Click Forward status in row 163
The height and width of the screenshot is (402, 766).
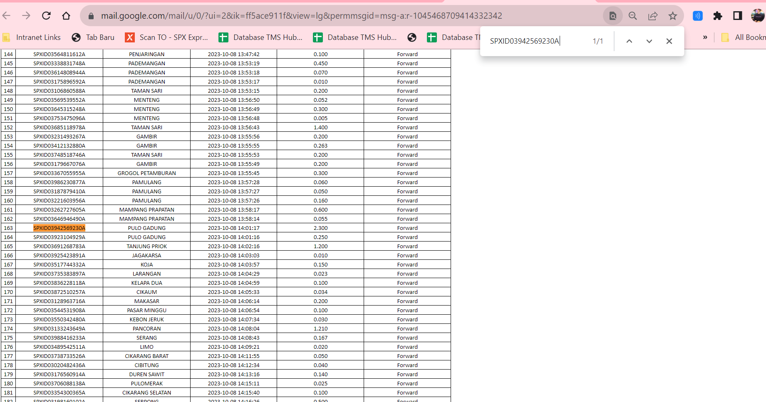tap(407, 228)
